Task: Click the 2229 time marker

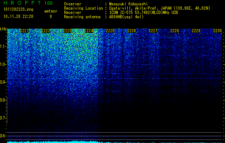Action: pos(196,31)
